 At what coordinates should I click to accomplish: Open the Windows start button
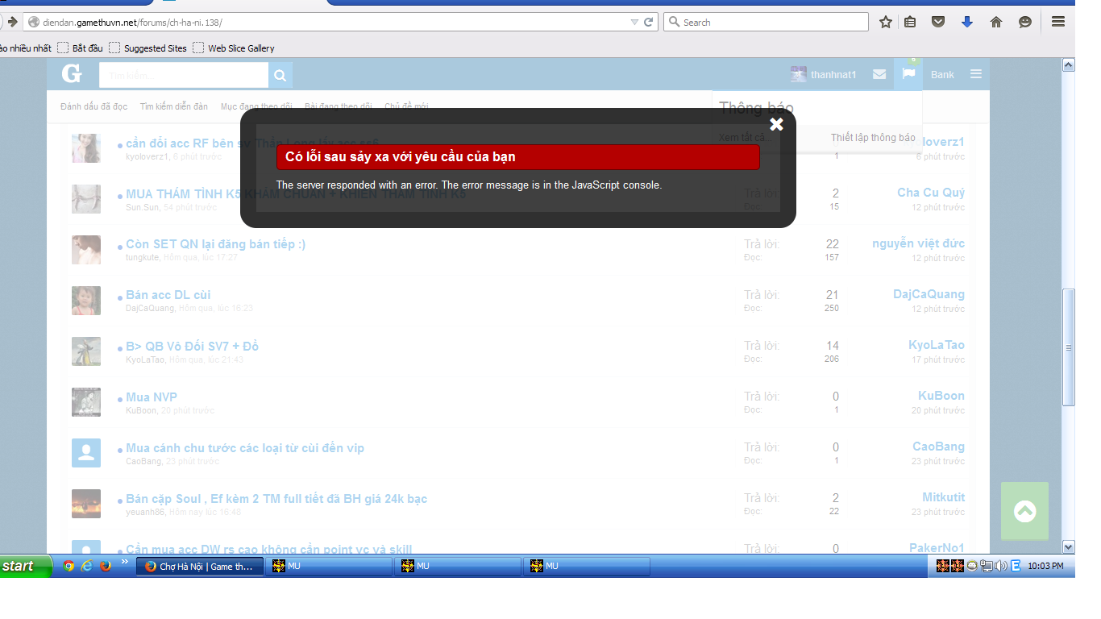pos(26,566)
